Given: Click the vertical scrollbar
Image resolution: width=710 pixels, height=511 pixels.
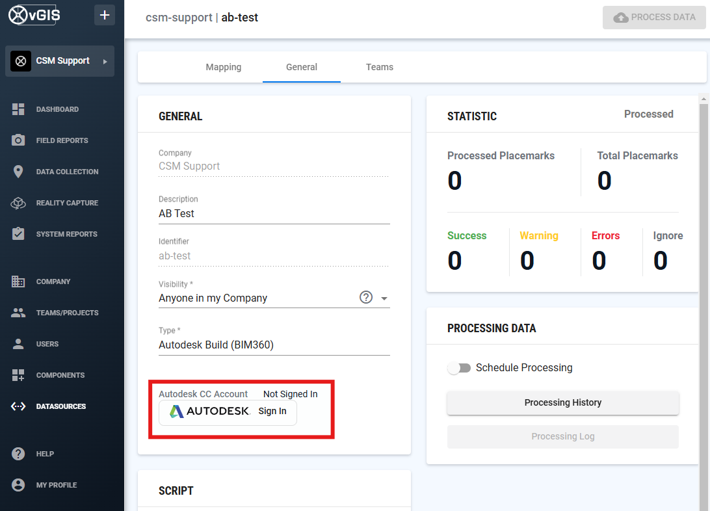Looking at the screenshot, I should pyautogui.click(x=703, y=308).
